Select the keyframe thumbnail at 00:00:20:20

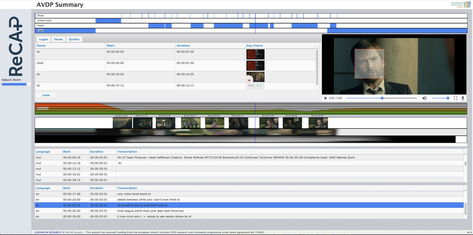pos(214,123)
